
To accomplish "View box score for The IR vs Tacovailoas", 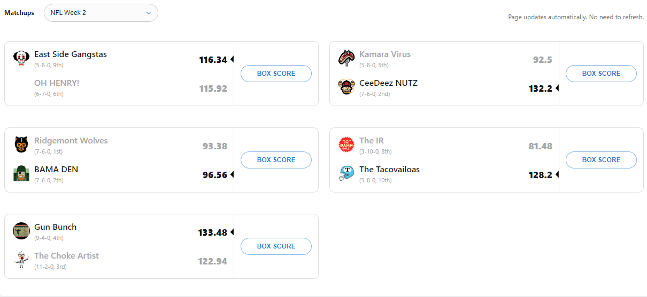I will [601, 160].
